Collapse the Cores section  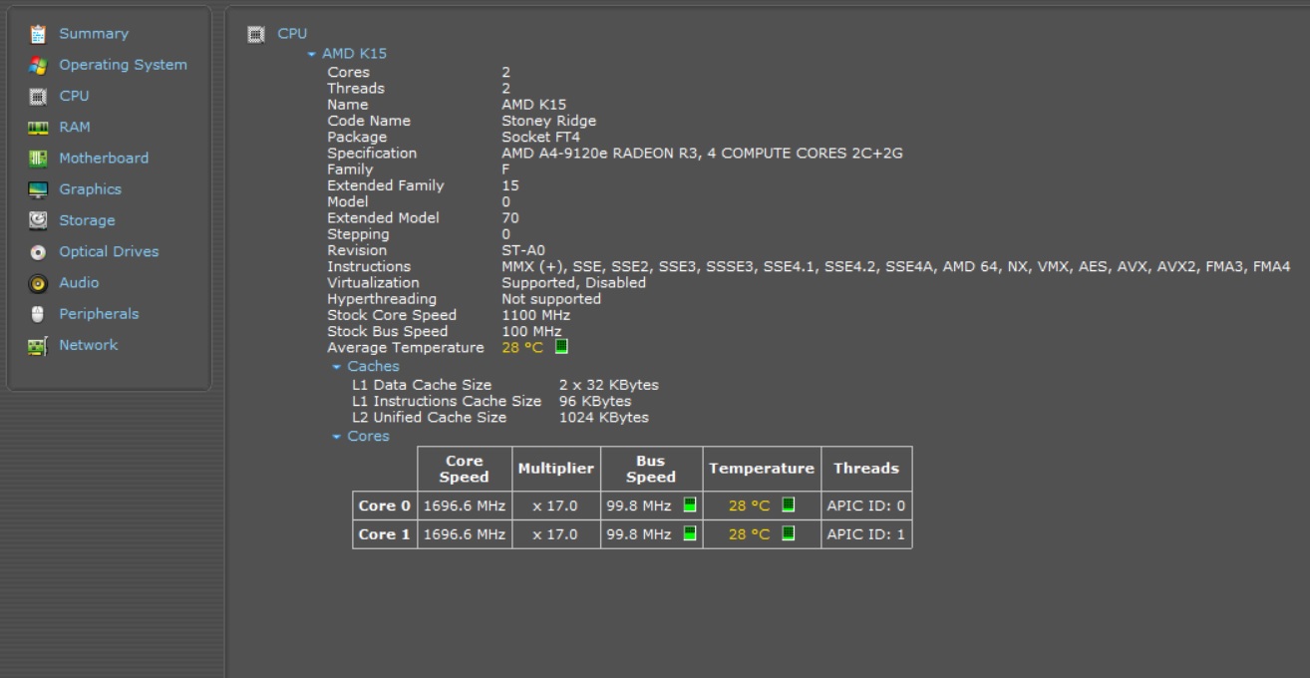(x=337, y=437)
